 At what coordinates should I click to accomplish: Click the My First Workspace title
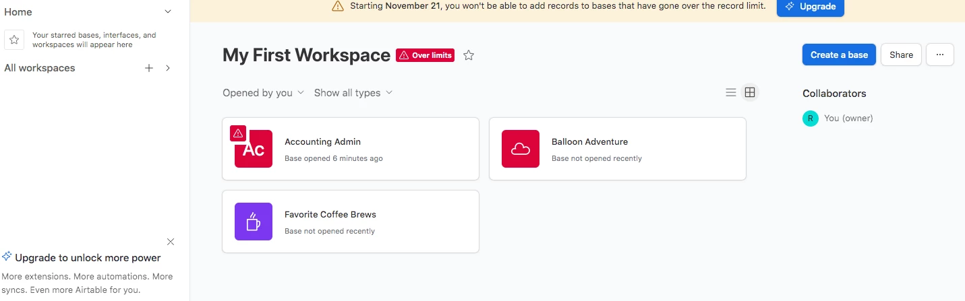pyautogui.click(x=306, y=55)
